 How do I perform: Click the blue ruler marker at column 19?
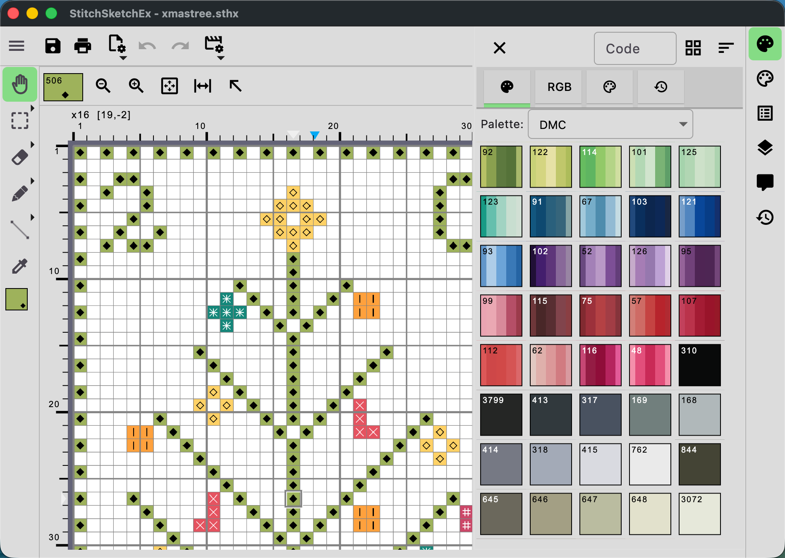315,135
